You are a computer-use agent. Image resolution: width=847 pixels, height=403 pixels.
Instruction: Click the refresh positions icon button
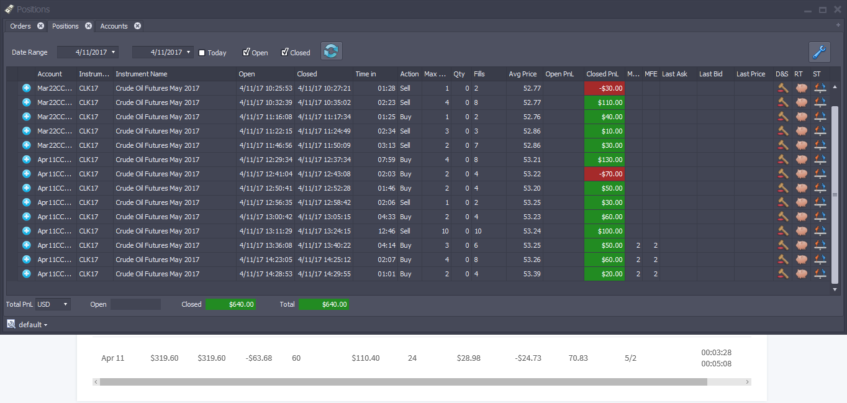click(331, 52)
